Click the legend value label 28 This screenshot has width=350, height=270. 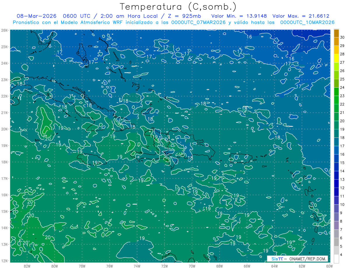(342, 54)
